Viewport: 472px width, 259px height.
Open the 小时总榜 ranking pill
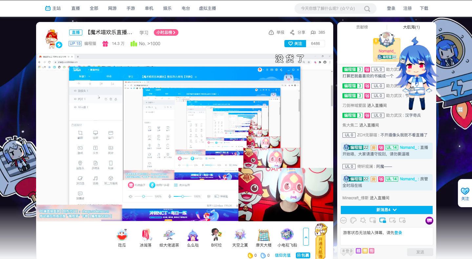point(166,32)
